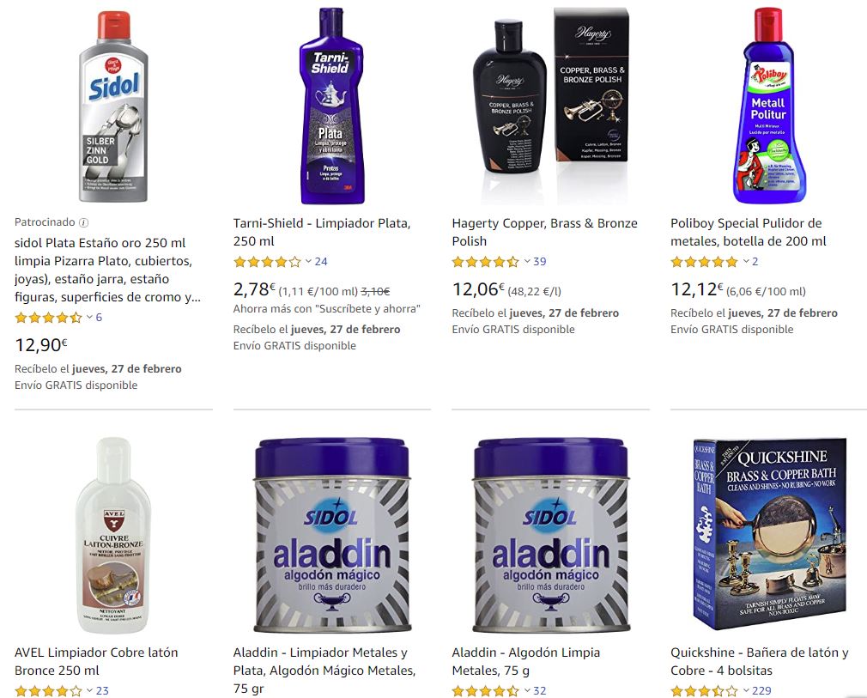
Task: Open the 39 reviews count for Hagerty
Action: [540, 262]
